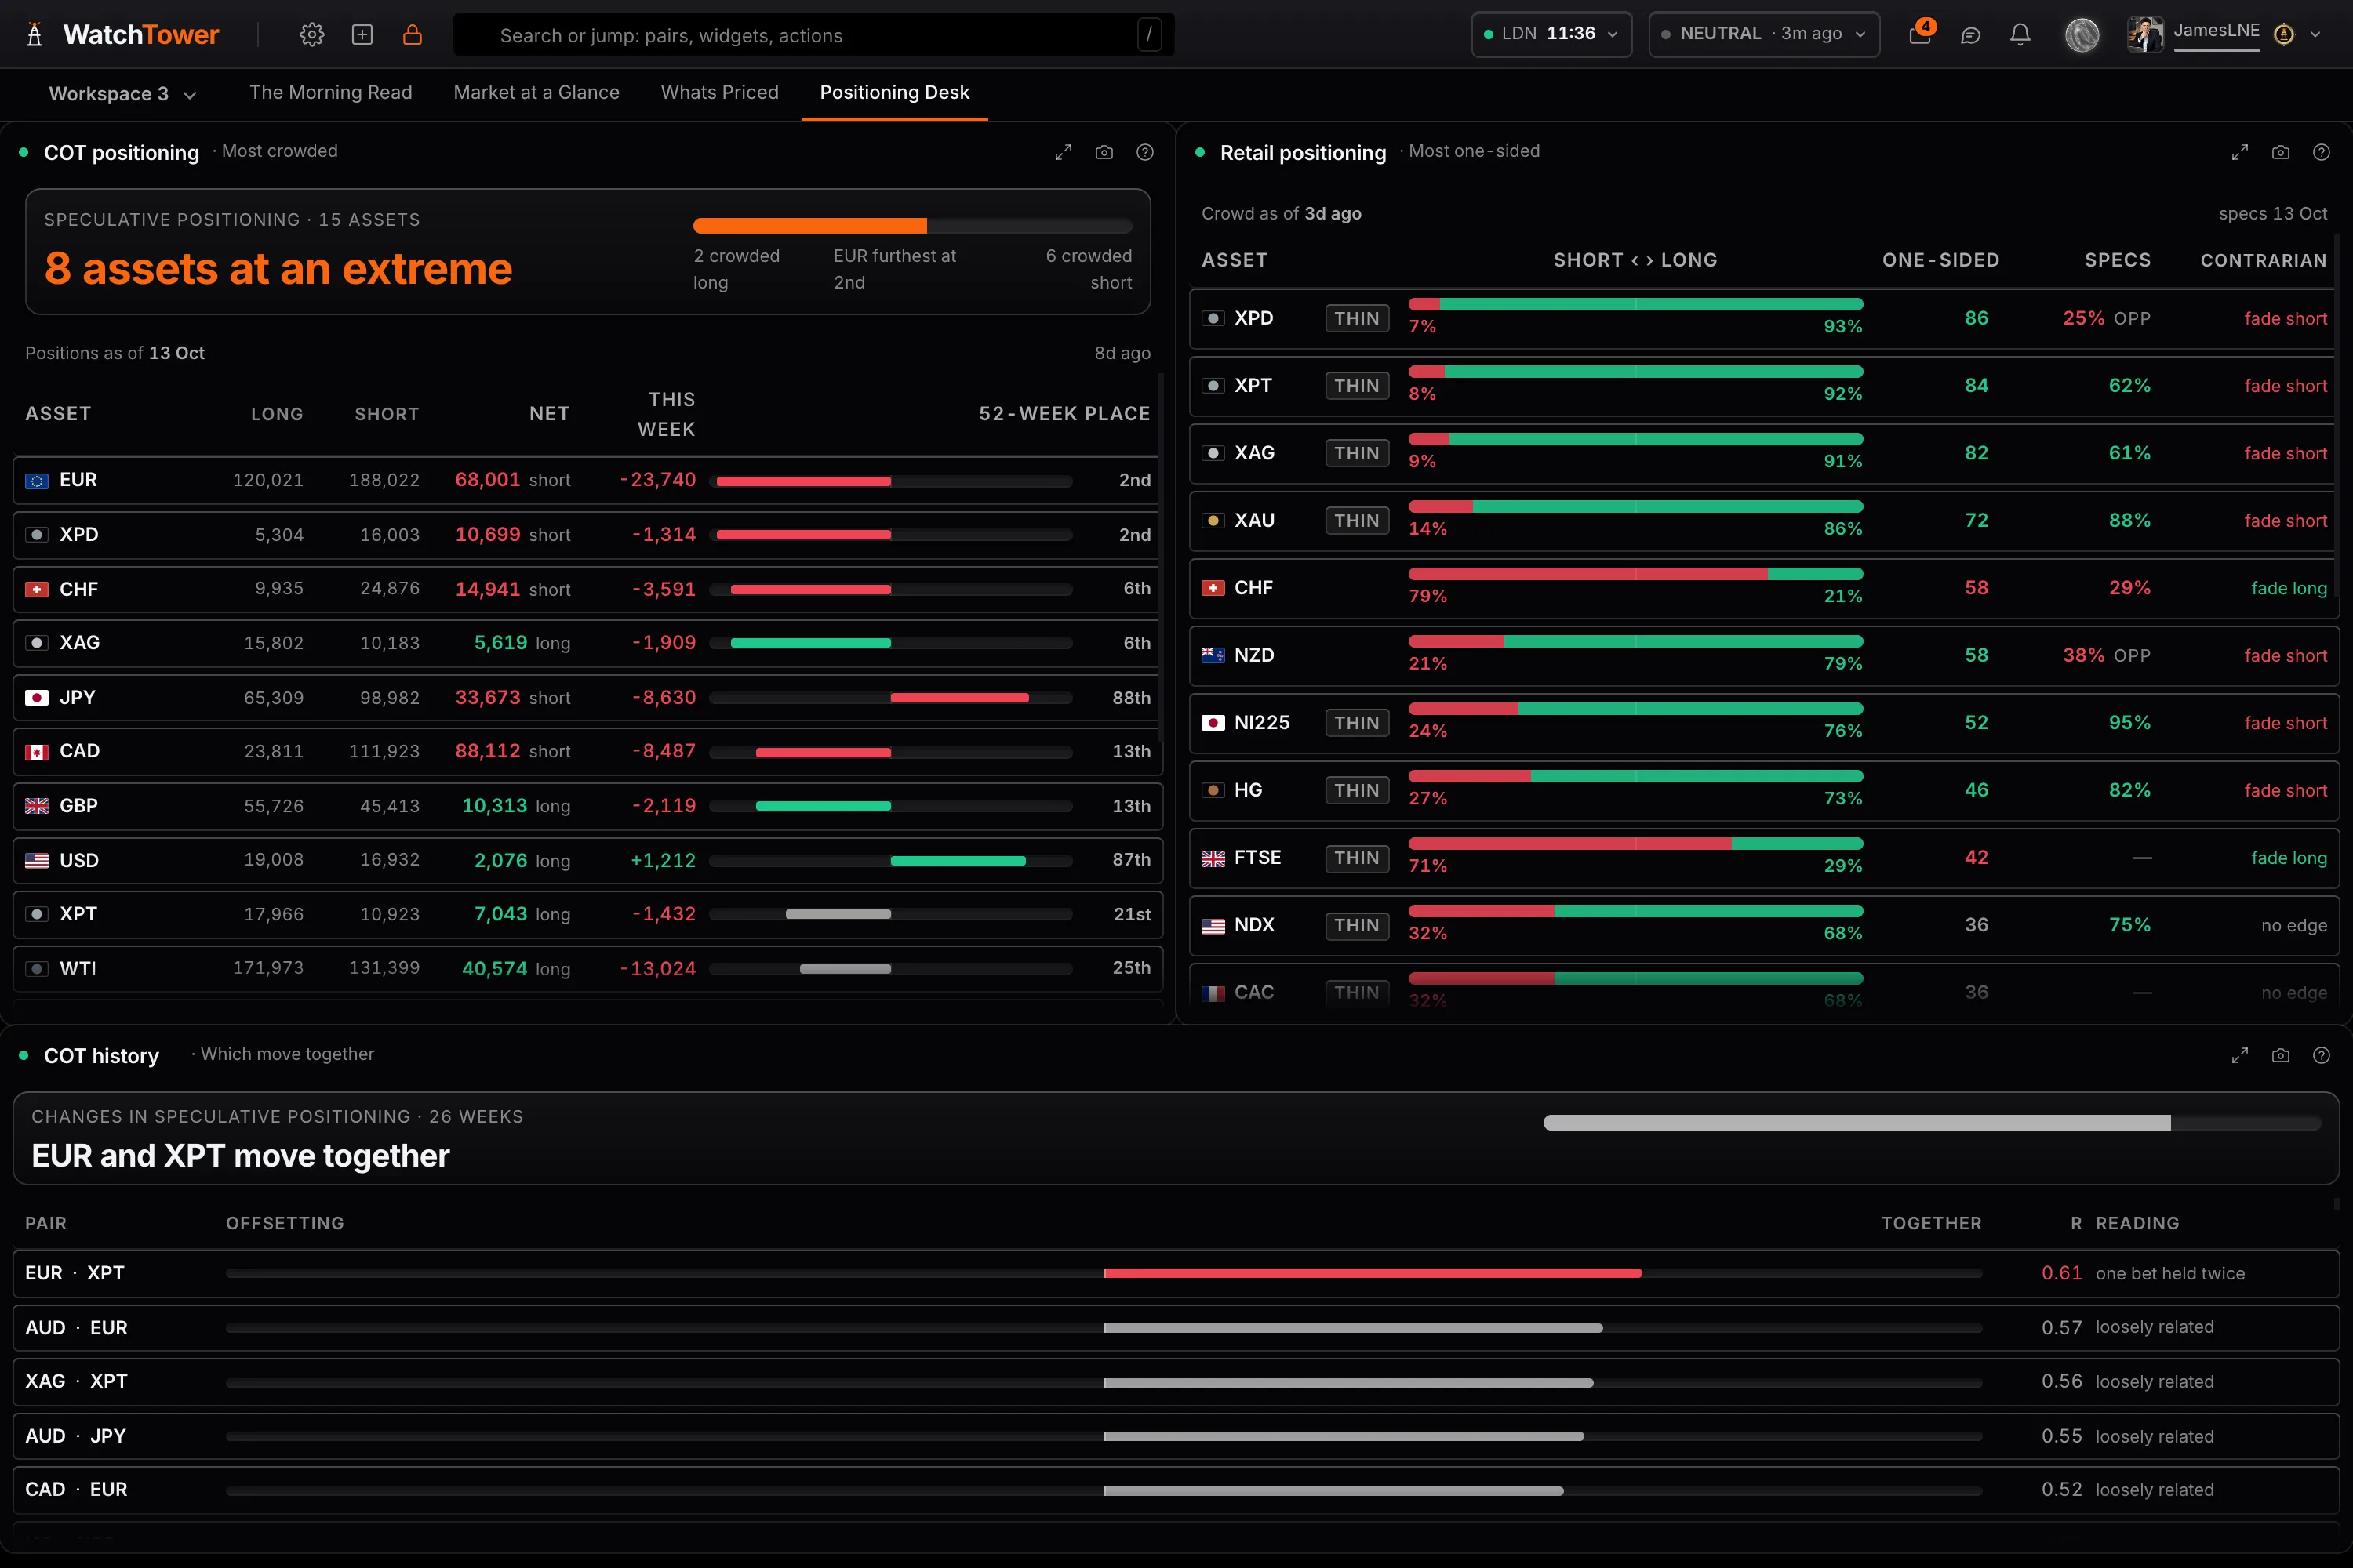Sort by the ONE-SIDED column header
This screenshot has height=1568, width=2353.
pyautogui.click(x=1940, y=260)
